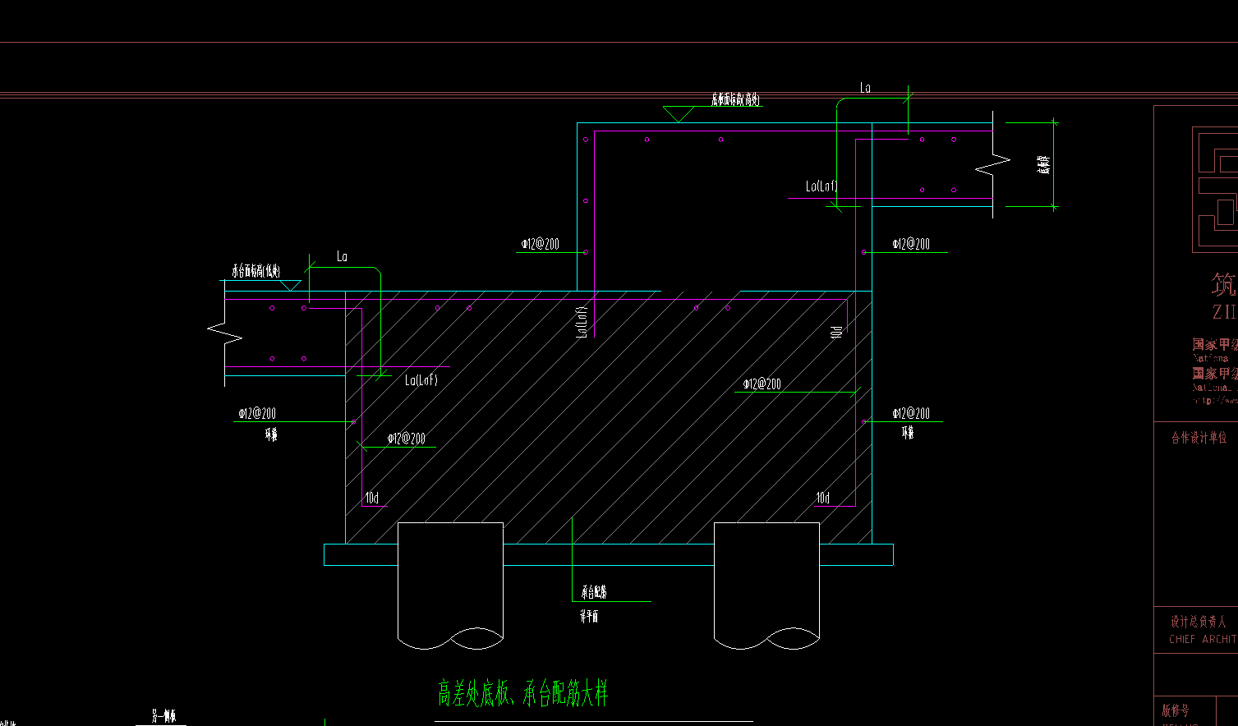Select the right pile outline

pyautogui.click(x=766, y=586)
